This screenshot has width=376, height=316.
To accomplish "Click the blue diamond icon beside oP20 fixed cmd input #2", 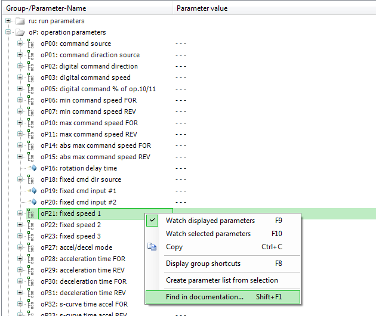I will click(x=33, y=202).
